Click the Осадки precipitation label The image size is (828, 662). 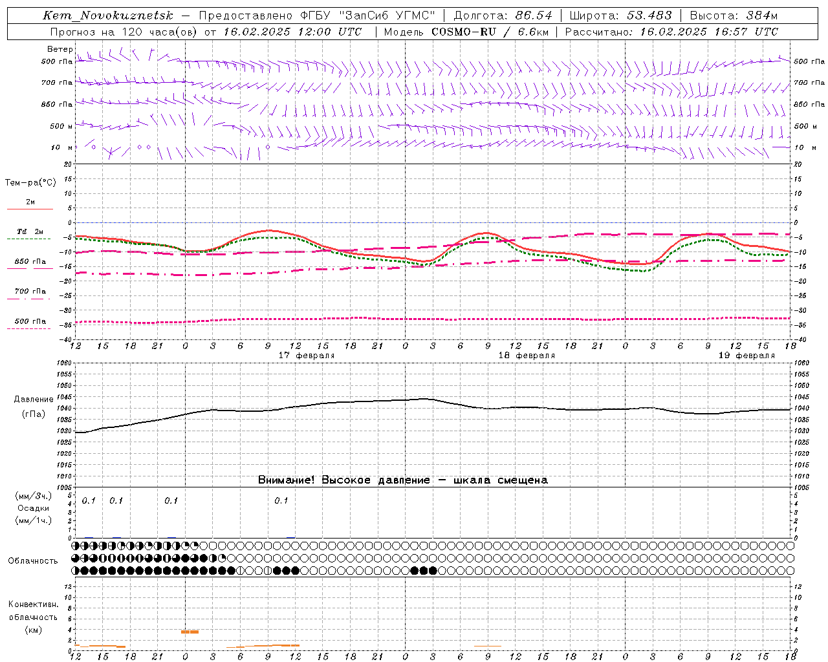point(34,509)
